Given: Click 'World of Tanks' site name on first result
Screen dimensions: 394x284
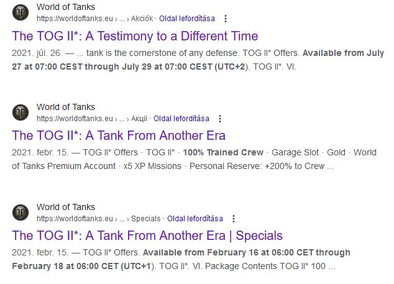Looking at the screenshot, I should tap(66, 7).
